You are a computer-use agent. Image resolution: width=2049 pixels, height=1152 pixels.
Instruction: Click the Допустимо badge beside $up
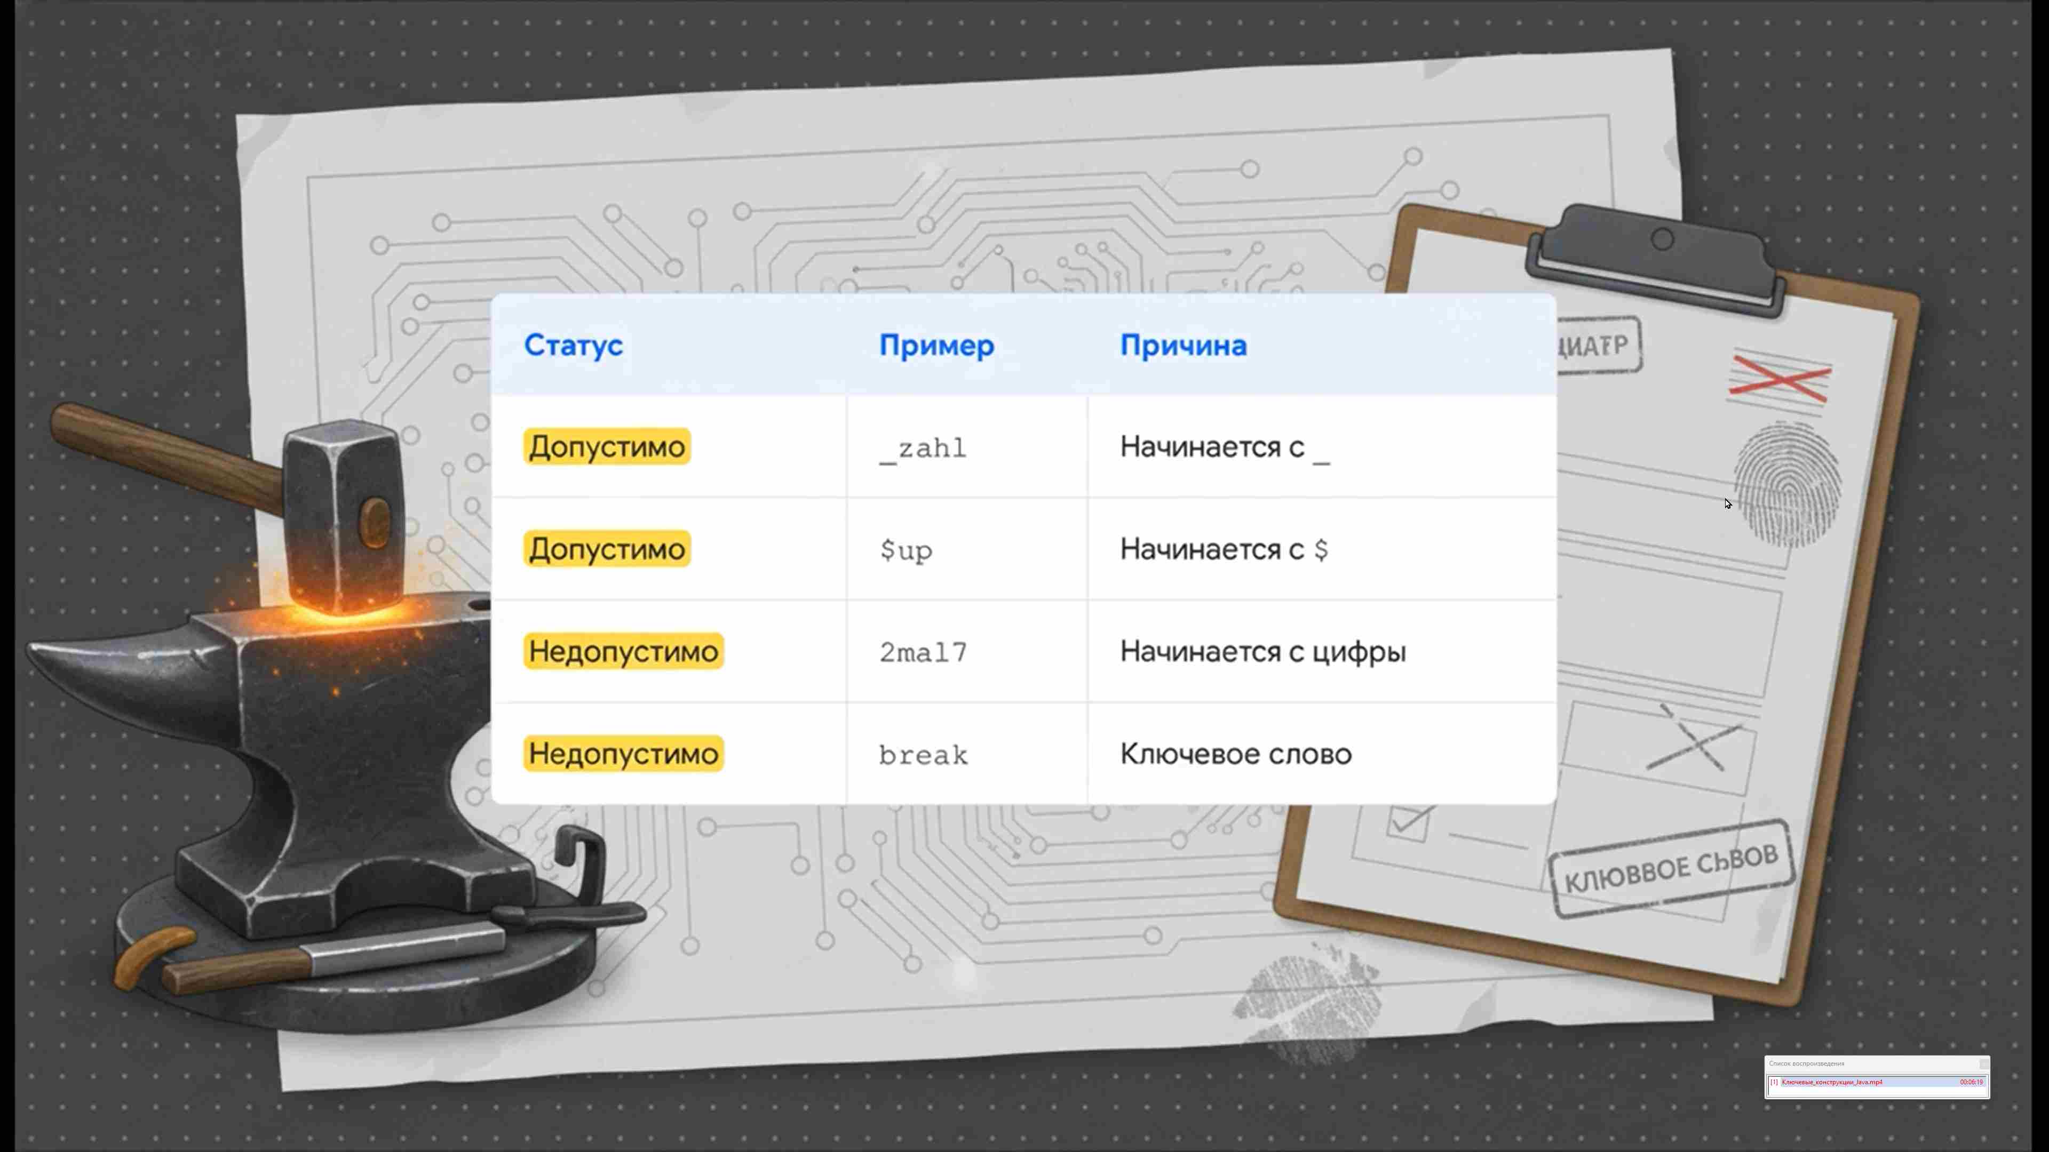607,549
